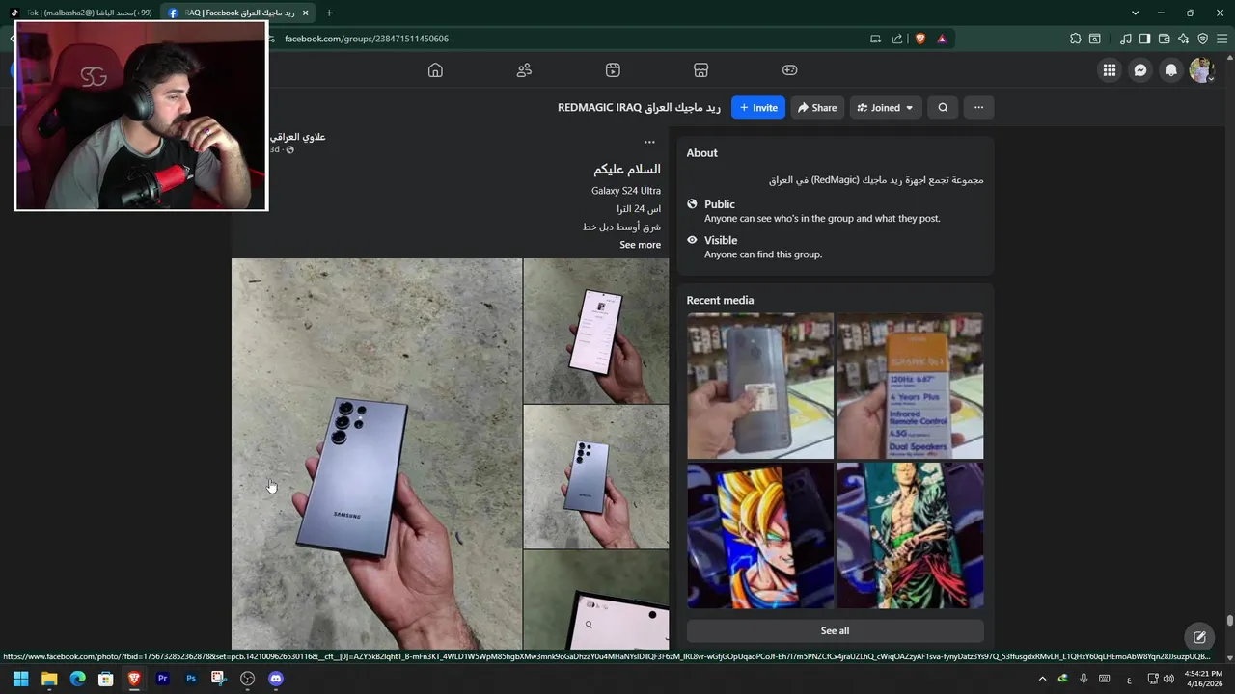Open the post's three-dot options menu
The height and width of the screenshot is (694, 1235).
[649, 143]
